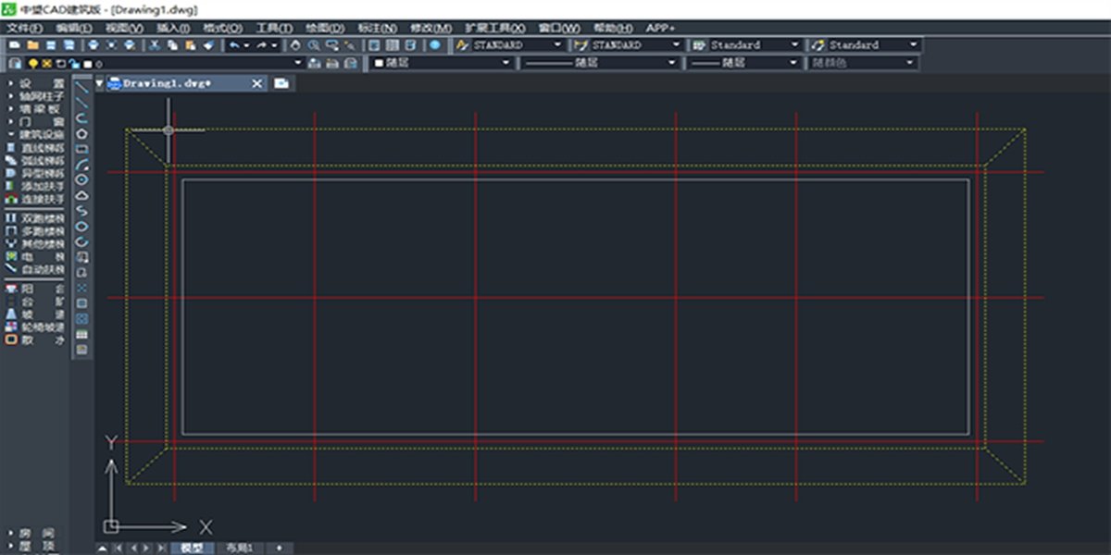Switch to the 布局1 layout tab
1111x555 pixels.
(239, 548)
